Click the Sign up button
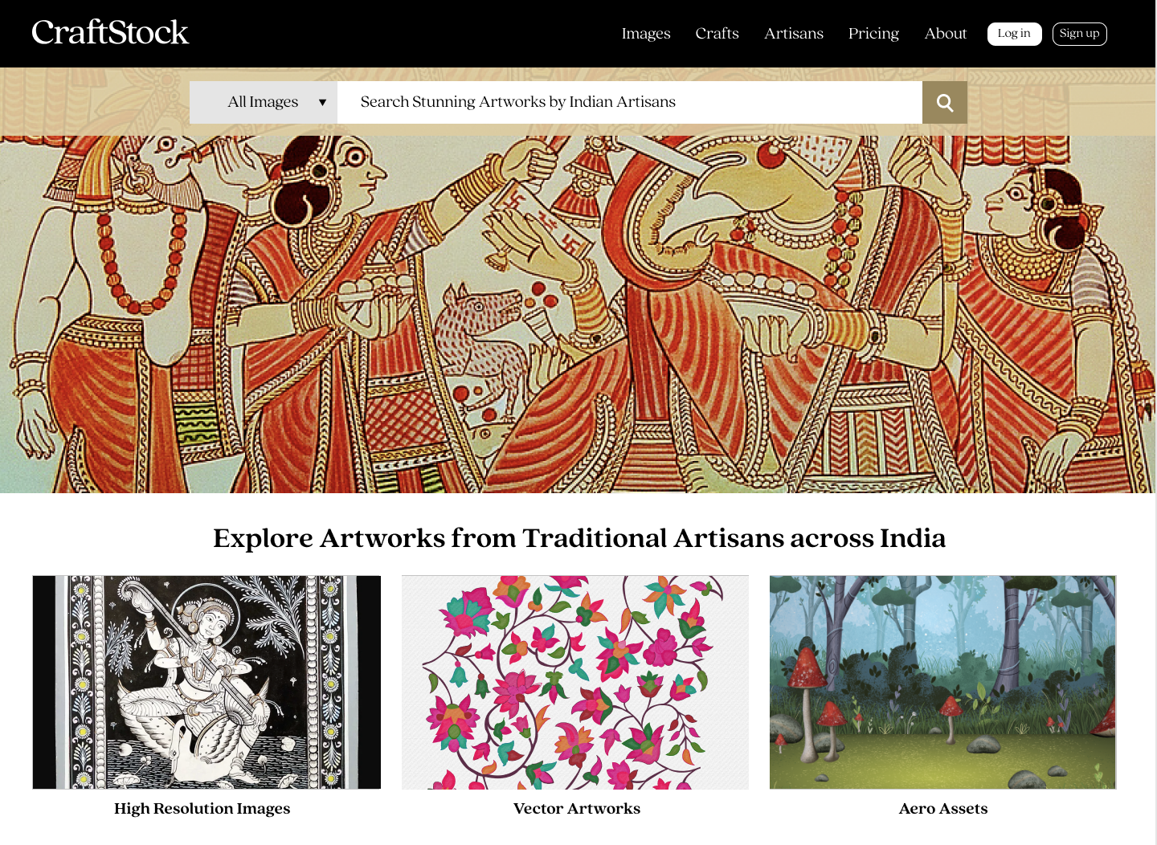Viewport: 1157px width, 845px height. (1080, 34)
